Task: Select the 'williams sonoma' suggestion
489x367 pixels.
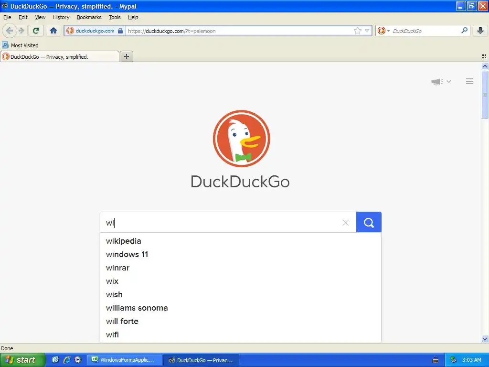Action: click(241, 308)
